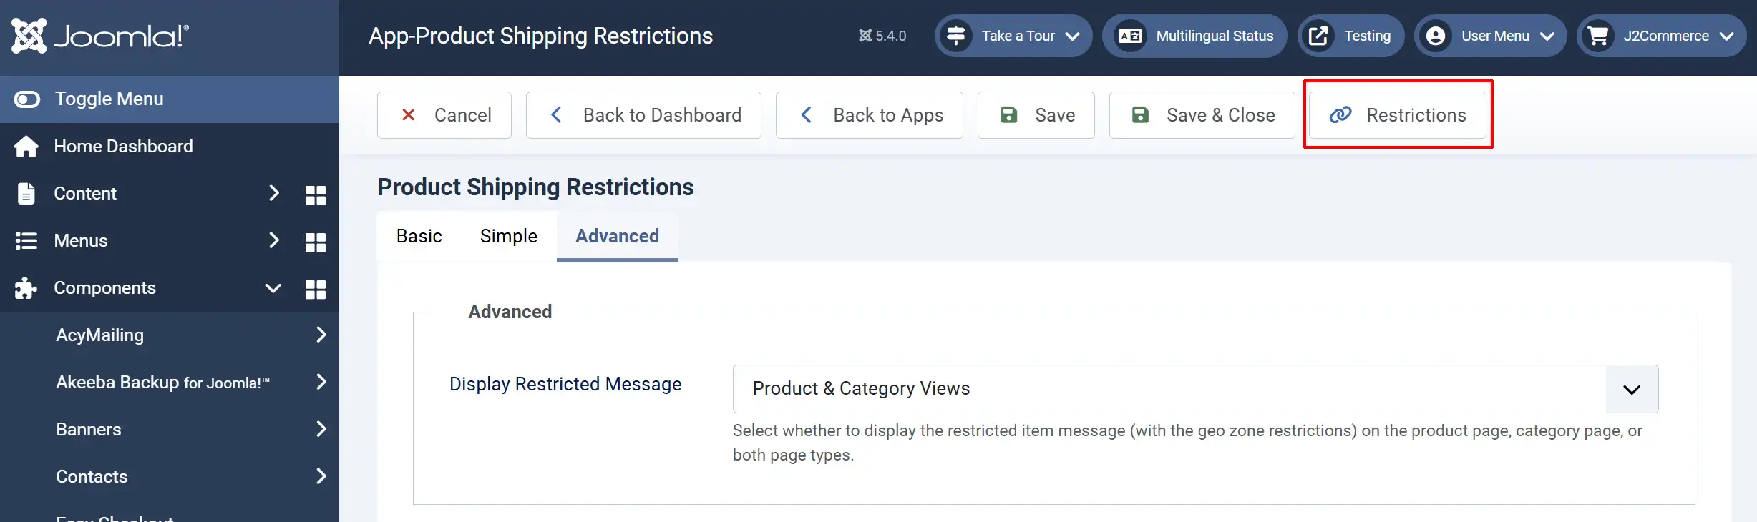Click the Joomla version 5.4.0 badge
This screenshot has width=1757, height=522.
click(x=882, y=36)
